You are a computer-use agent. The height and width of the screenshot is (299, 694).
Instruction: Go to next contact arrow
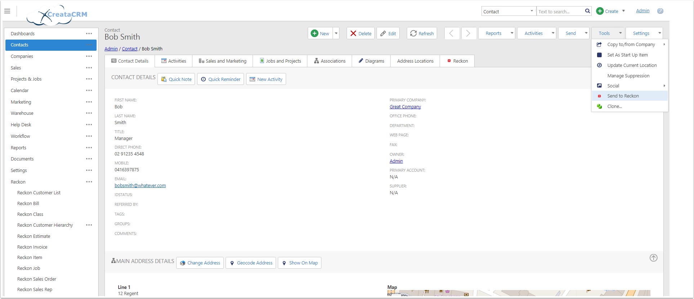468,33
